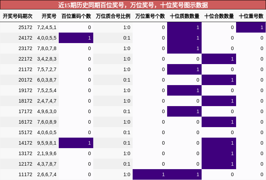Select period number 23172
Screen dimensions: 266x180
(25, 48)
